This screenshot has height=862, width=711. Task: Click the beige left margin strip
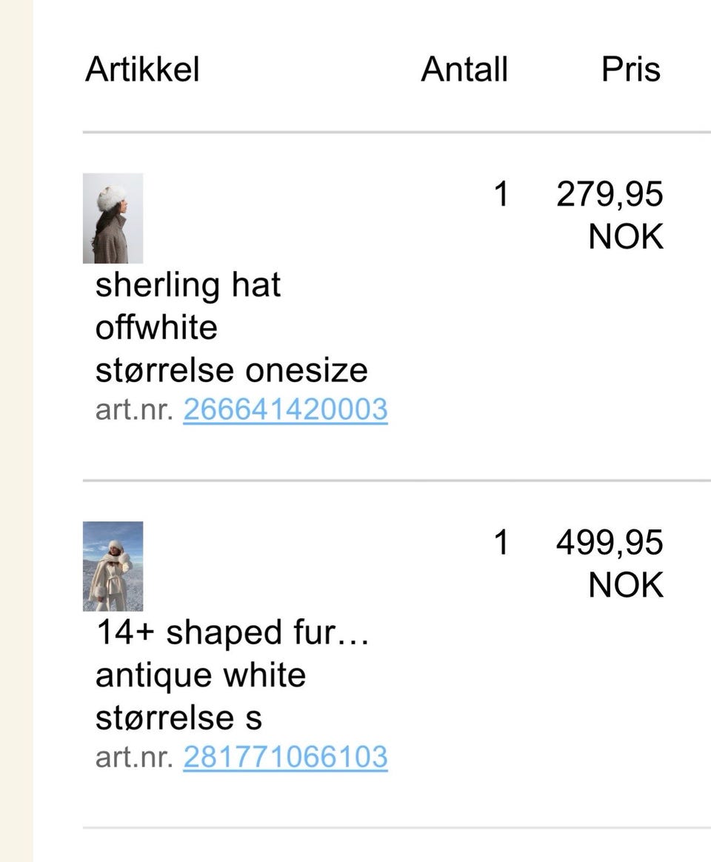coord(16,431)
